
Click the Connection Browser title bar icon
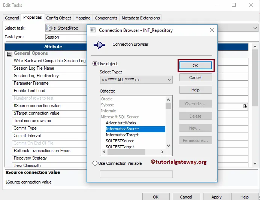click(x=93, y=30)
